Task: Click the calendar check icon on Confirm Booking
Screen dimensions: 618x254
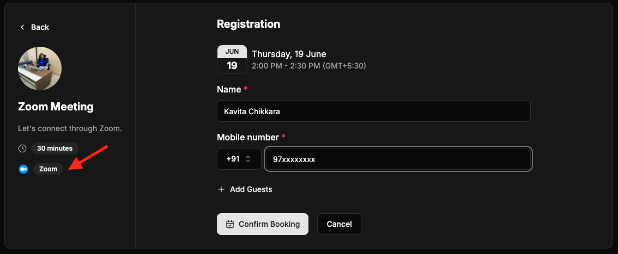Action: pyautogui.click(x=230, y=224)
